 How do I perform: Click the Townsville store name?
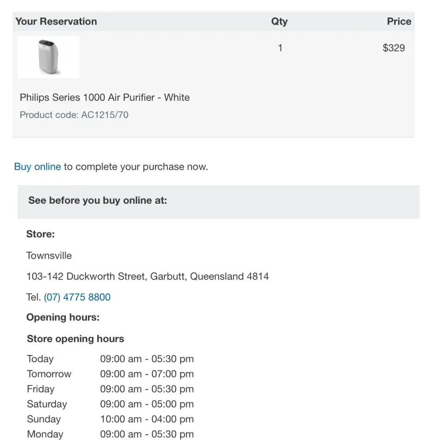click(49, 256)
